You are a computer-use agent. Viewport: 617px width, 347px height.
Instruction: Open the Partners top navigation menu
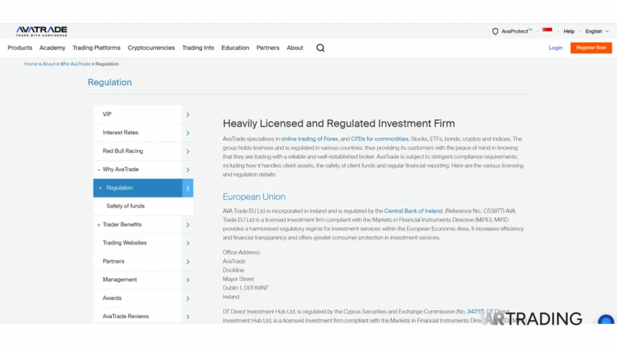pyautogui.click(x=268, y=48)
